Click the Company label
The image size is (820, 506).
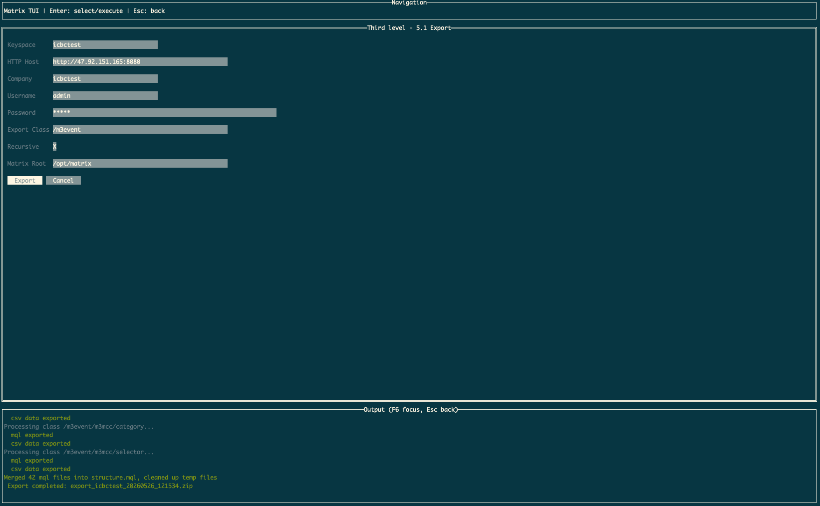click(x=19, y=79)
